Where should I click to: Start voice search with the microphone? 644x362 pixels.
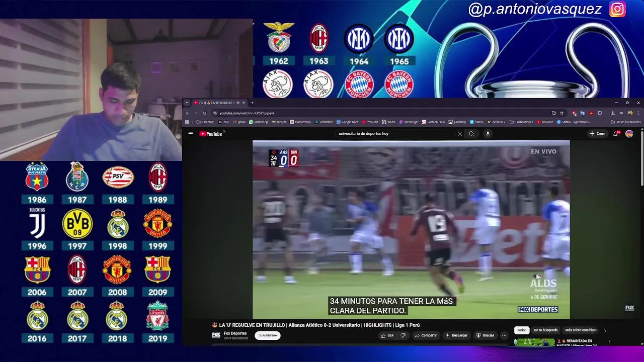(x=488, y=134)
